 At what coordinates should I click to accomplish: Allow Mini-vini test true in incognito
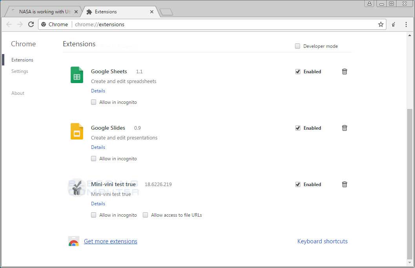coord(93,215)
